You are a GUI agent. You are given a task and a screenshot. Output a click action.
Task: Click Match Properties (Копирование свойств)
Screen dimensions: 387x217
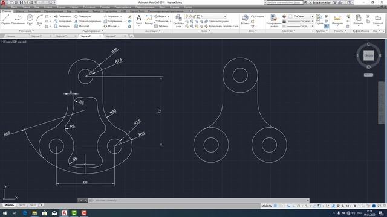tap(274, 20)
